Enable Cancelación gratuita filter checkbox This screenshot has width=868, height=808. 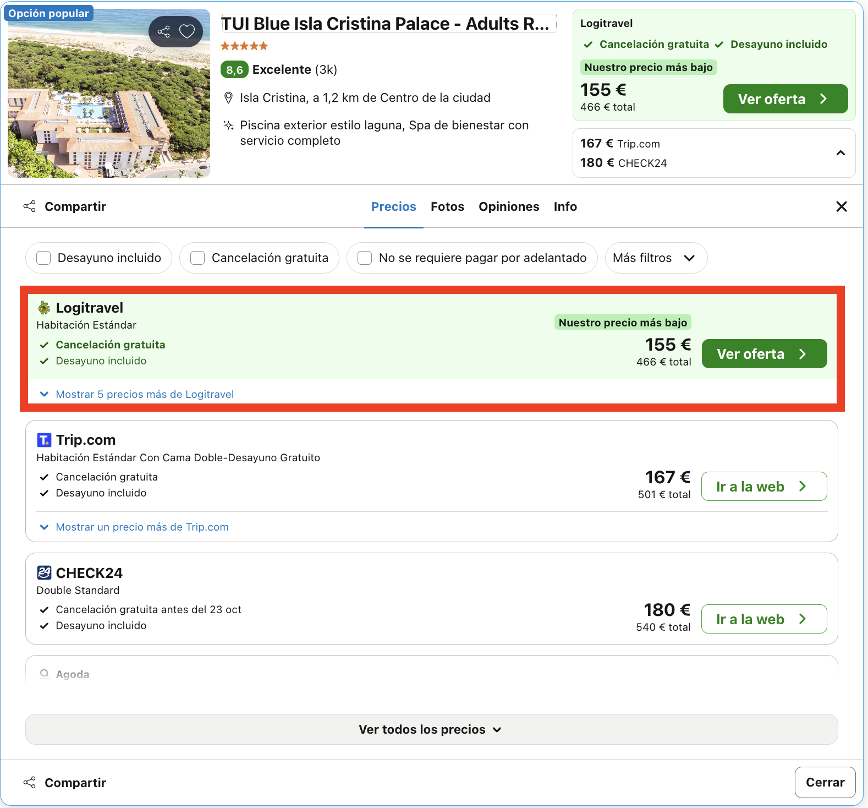(197, 258)
